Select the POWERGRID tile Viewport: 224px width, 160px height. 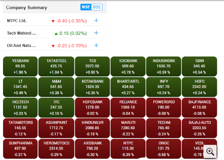tap(163, 108)
